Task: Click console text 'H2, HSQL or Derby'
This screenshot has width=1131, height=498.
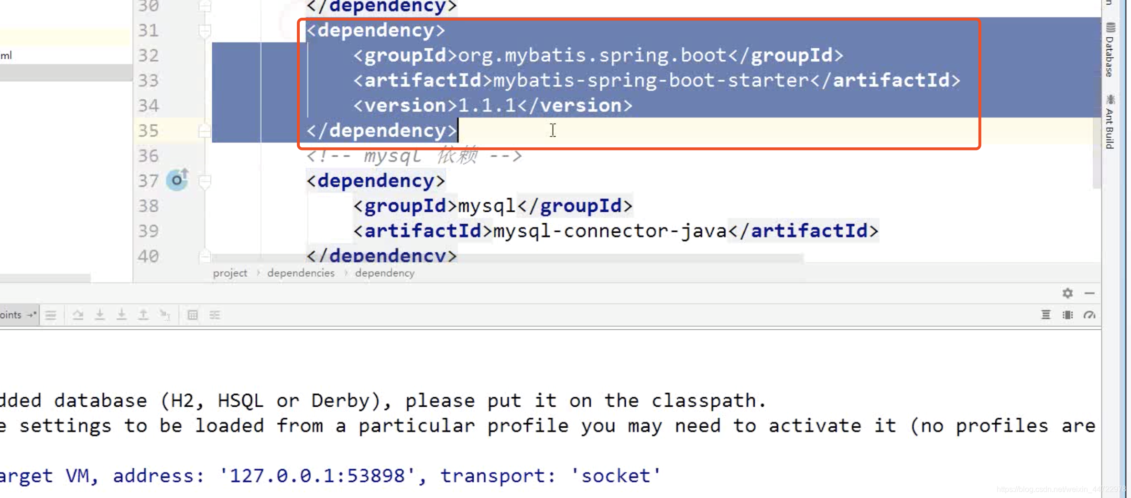Action: pos(270,401)
